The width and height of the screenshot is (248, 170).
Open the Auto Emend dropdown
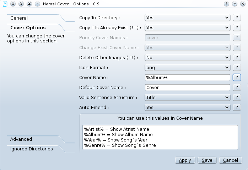tap(188, 108)
